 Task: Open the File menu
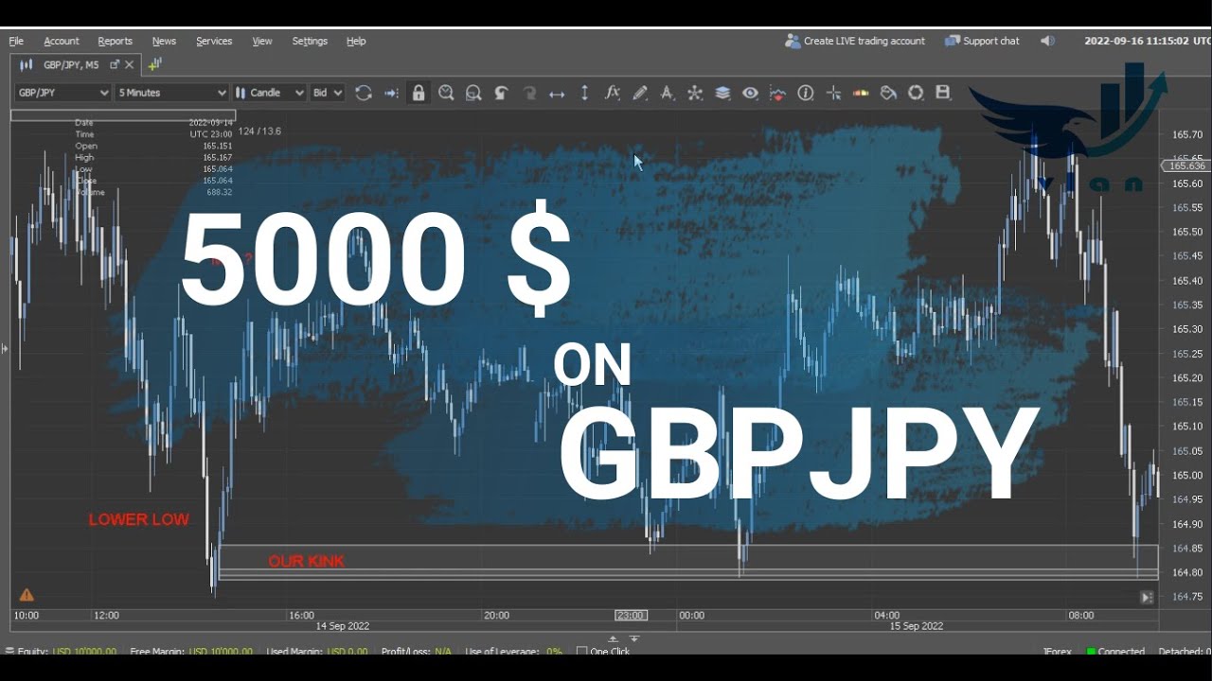coord(16,41)
